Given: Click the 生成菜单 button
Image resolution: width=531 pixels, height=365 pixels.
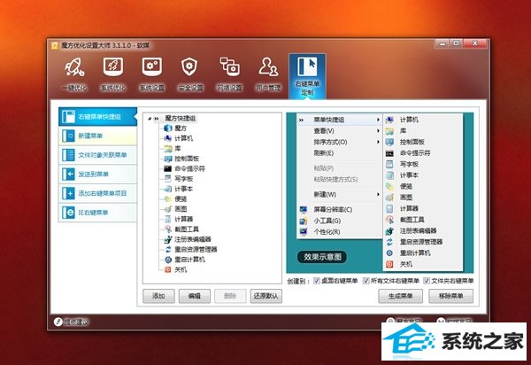Looking at the screenshot, I should point(401,296).
